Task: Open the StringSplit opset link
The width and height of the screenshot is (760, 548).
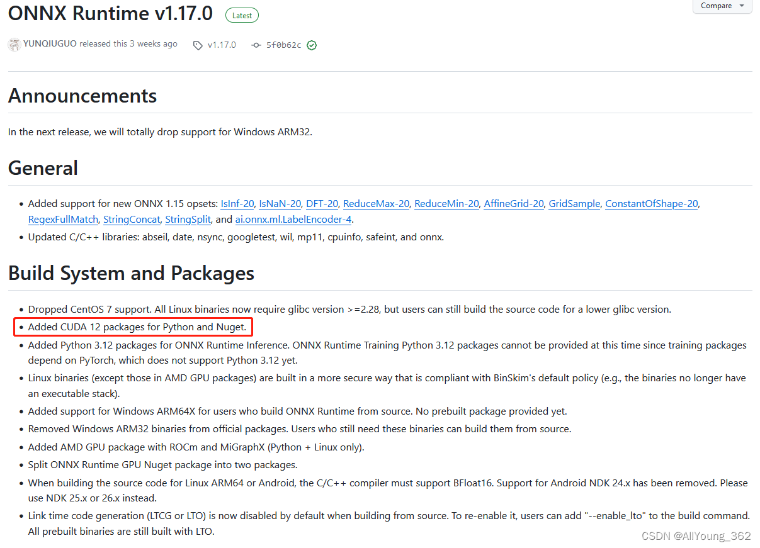Action: (x=188, y=219)
